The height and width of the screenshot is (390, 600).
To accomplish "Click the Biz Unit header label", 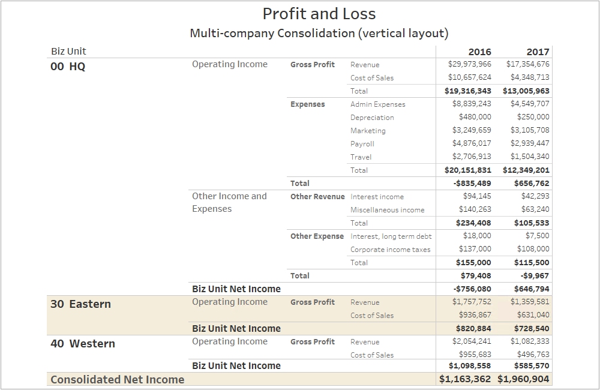I will click(x=68, y=51).
